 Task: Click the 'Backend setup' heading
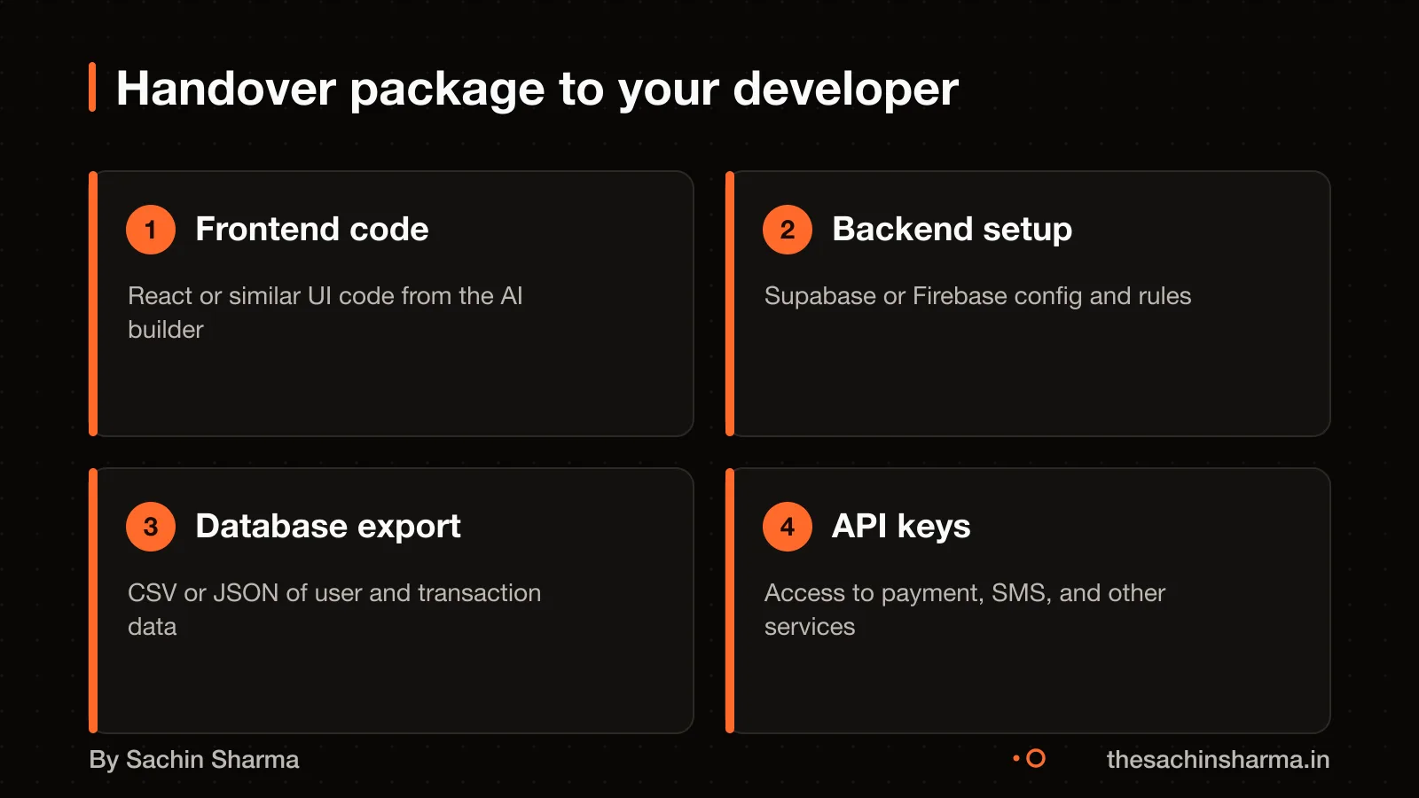point(953,229)
